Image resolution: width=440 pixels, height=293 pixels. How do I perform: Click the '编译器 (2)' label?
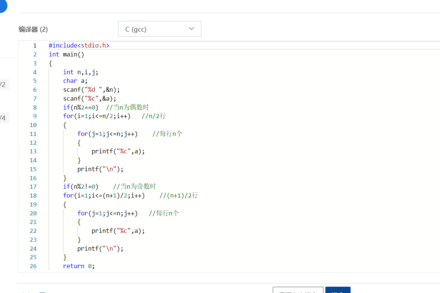pos(33,29)
